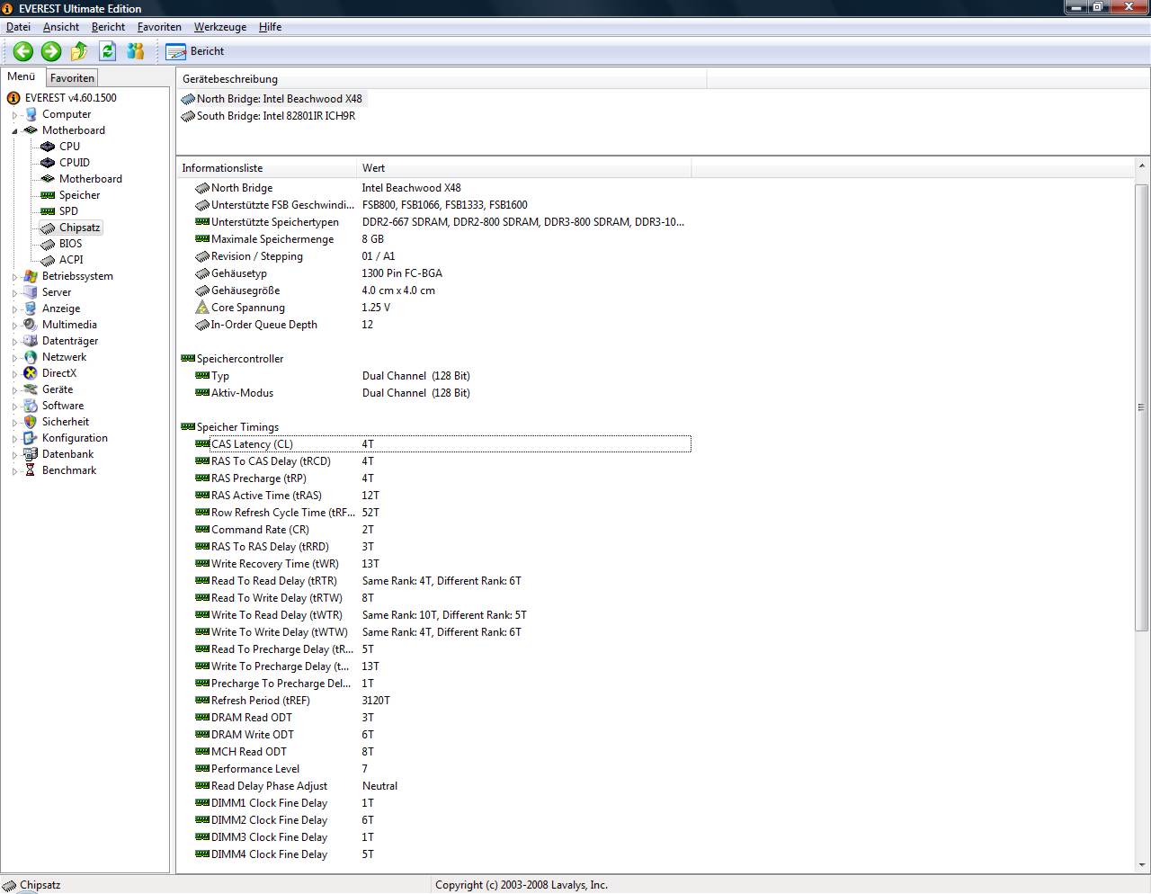The image size is (1151, 894).
Task: Click the Informationsliste column header
Action: click(266, 168)
